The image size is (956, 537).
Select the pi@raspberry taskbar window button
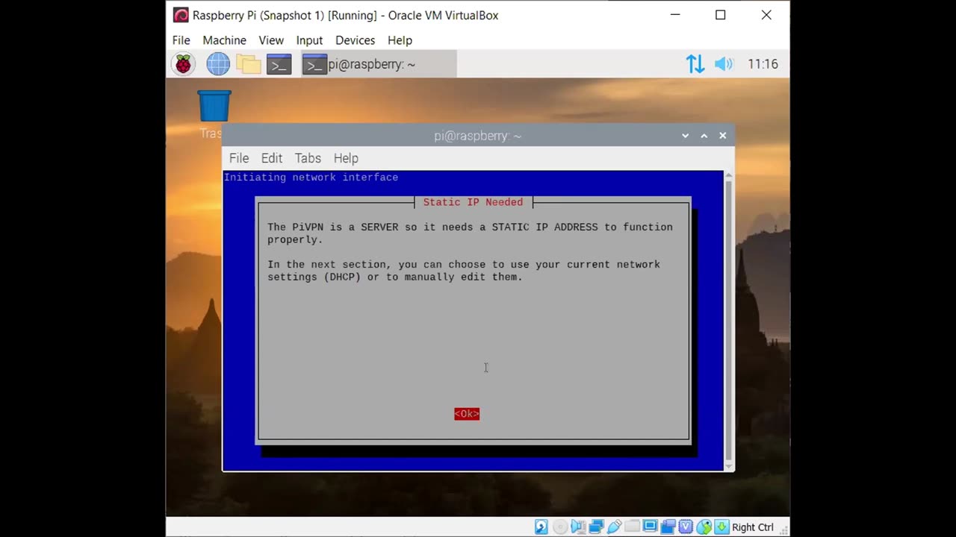pos(379,64)
